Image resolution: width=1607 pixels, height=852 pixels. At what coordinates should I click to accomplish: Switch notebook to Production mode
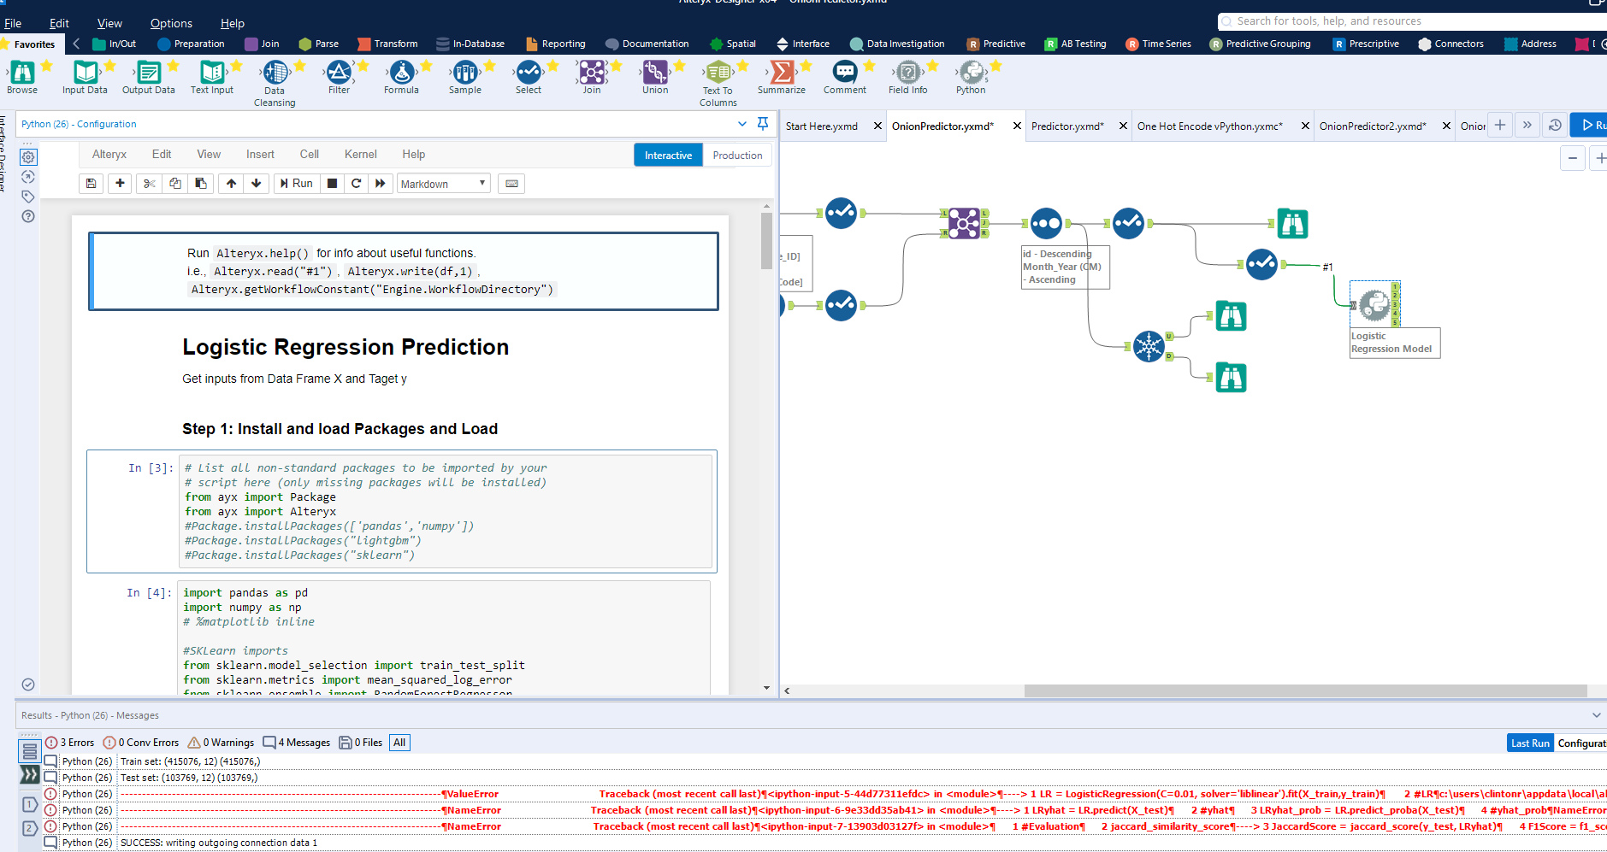tap(737, 156)
